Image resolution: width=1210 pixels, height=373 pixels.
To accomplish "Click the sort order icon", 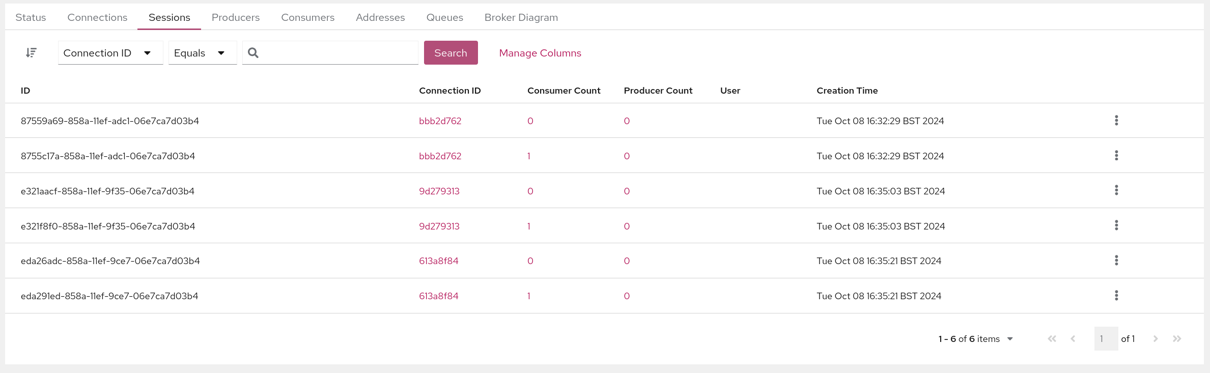I will [x=31, y=53].
